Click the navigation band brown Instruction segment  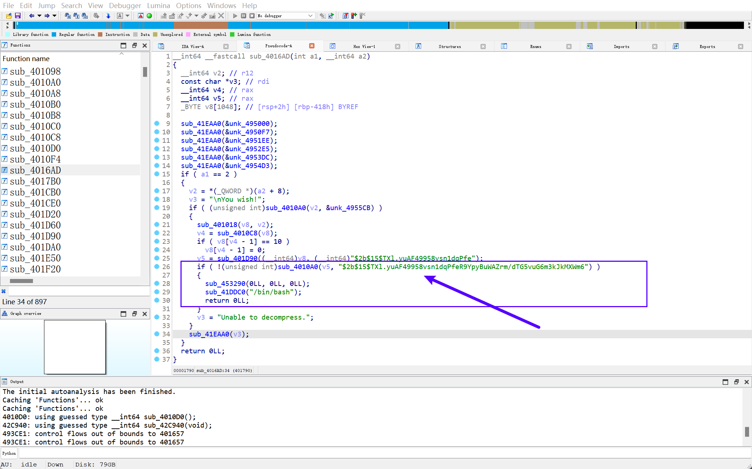pos(201,25)
